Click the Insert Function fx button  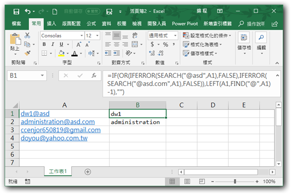[x=94, y=76]
